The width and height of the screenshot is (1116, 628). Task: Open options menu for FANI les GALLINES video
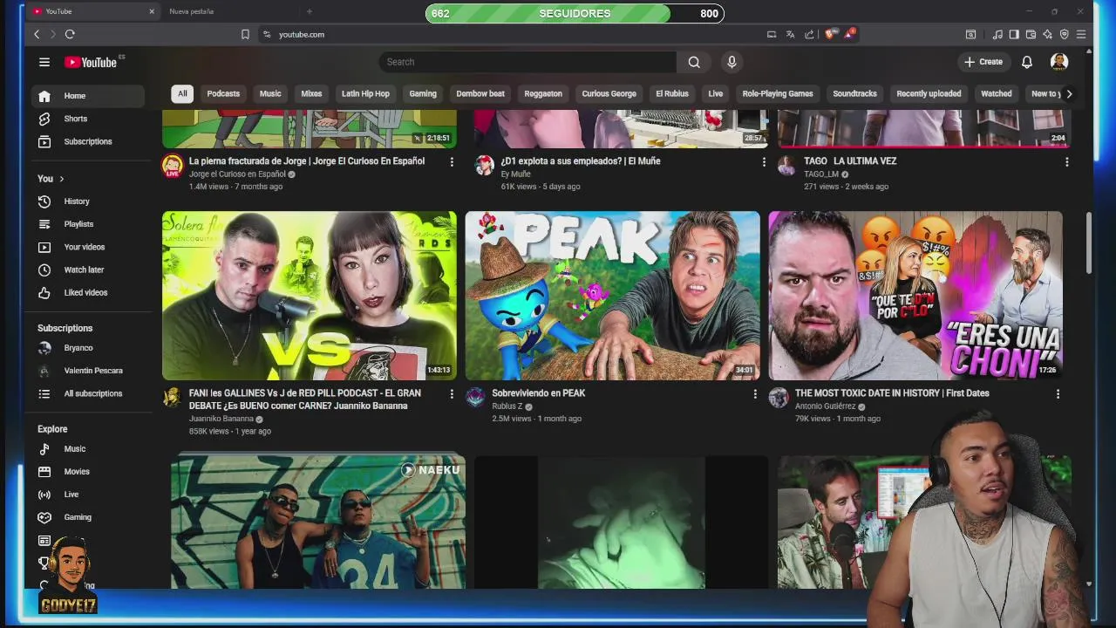click(x=452, y=394)
